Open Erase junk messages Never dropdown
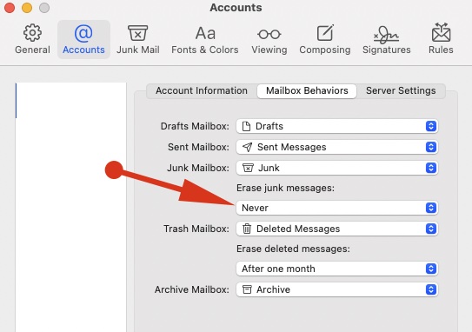Image resolution: width=472 pixels, height=332 pixels. point(337,208)
